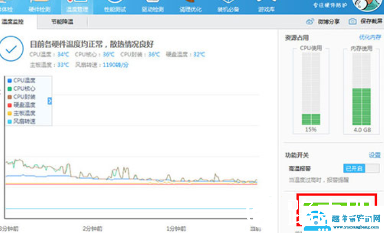384x233 pixels.
Task: Click the 风扇转速 cyan legend swatch
Action: [x=10, y=121]
